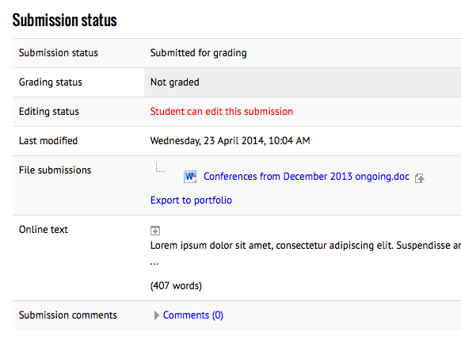
Task: Expand the Comments (0) disclosure triangle
Action: [156, 315]
